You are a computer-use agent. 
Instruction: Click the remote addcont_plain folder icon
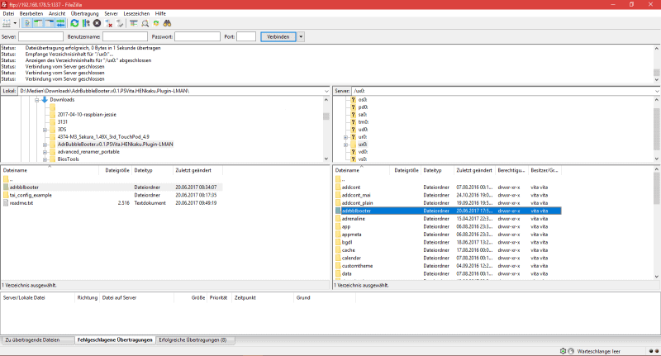(338, 203)
